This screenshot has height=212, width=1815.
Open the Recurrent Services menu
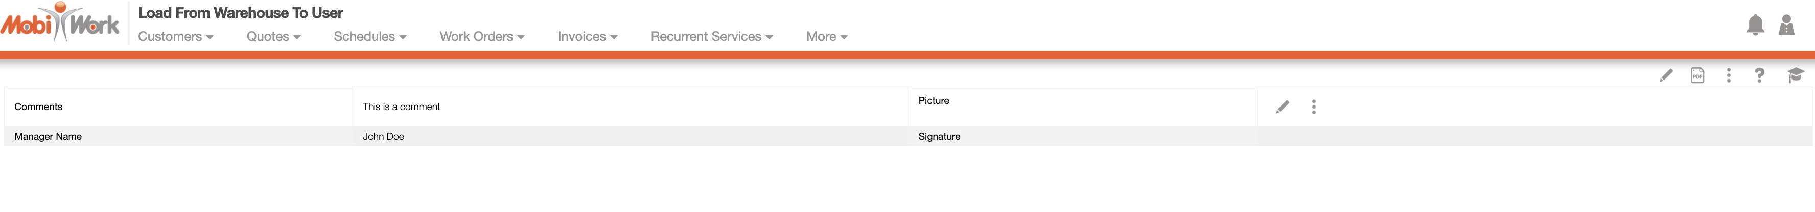click(712, 37)
